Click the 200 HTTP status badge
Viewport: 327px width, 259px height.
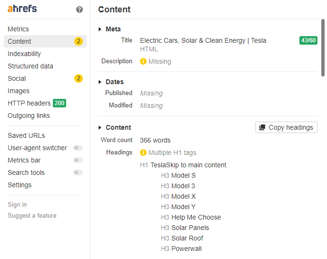pyautogui.click(x=59, y=103)
